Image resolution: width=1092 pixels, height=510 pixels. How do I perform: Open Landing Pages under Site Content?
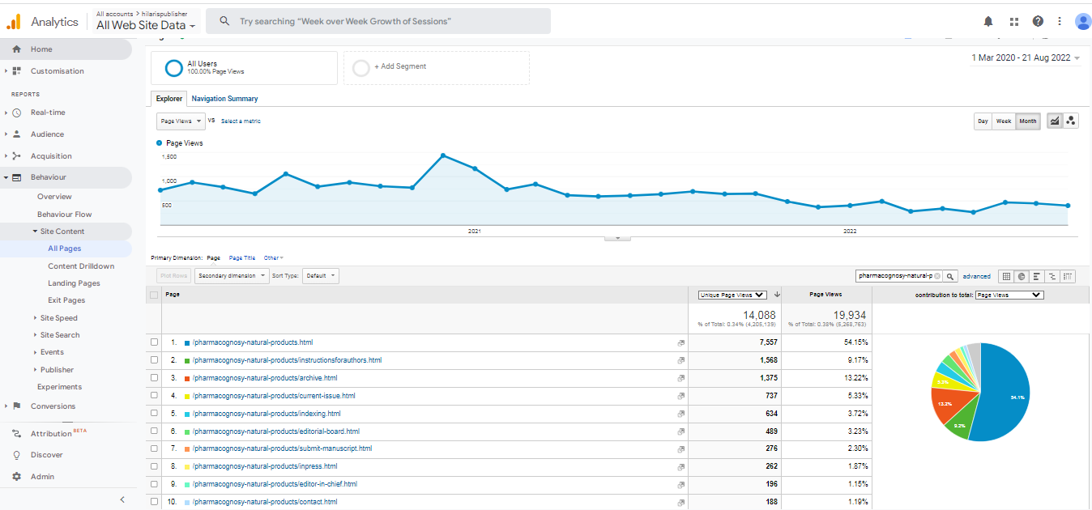[x=74, y=283]
